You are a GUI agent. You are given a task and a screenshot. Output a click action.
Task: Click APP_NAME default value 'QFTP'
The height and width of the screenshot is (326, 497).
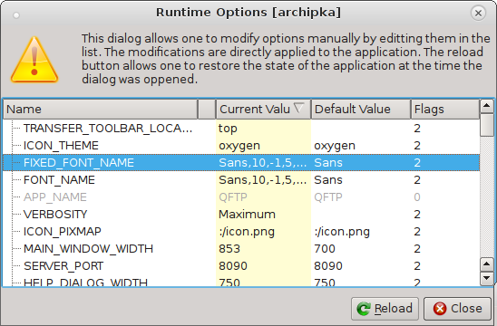pos(328,197)
